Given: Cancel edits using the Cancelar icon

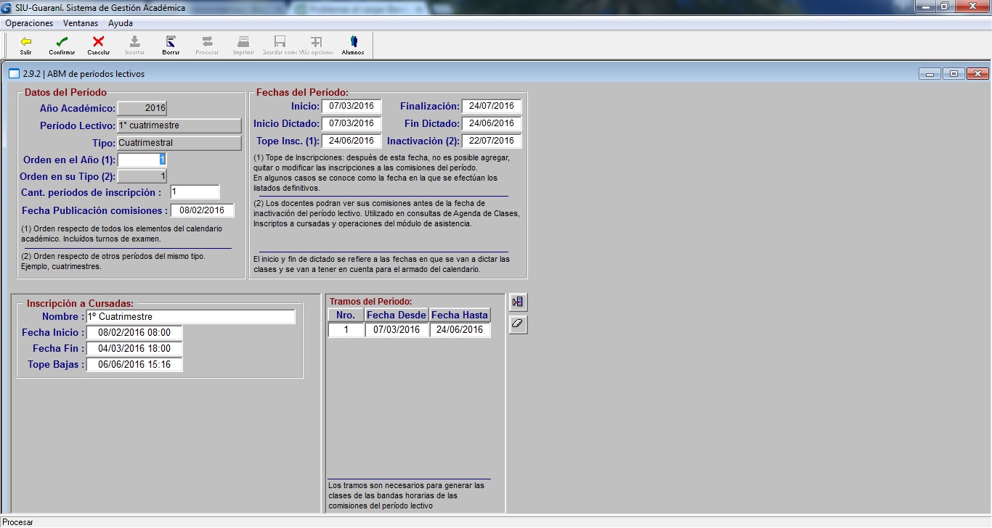Looking at the screenshot, I should (x=98, y=45).
